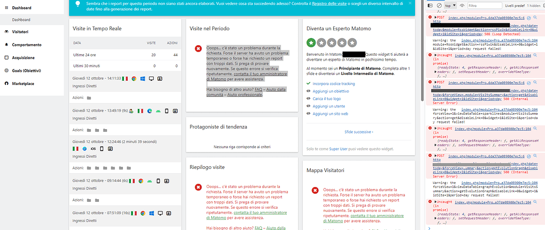
Task: Click the grid icon beside the top Dashboard item
Action: tap(6, 7)
